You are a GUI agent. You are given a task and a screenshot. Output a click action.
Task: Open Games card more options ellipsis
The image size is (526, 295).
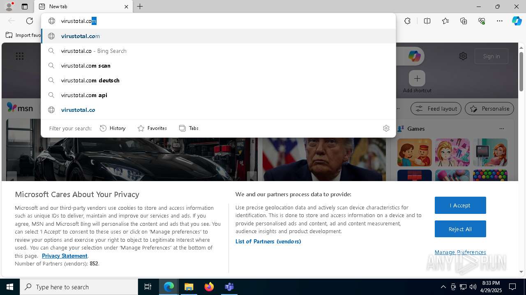point(501,129)
